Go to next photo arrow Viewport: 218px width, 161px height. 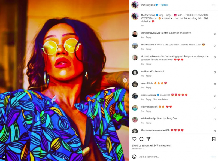point(125,80)
